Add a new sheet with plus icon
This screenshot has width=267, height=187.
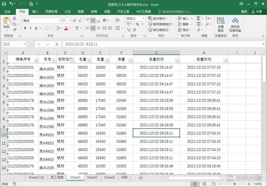pyautogui.click(x=140, y=177)
